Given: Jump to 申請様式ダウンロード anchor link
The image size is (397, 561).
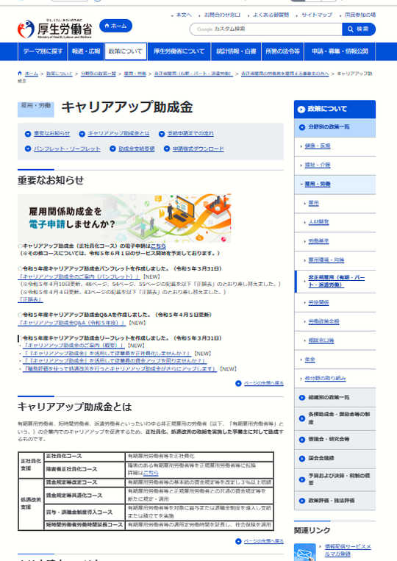Looking at the screenshot, I should pyautogui.click(x=198, y=149).
